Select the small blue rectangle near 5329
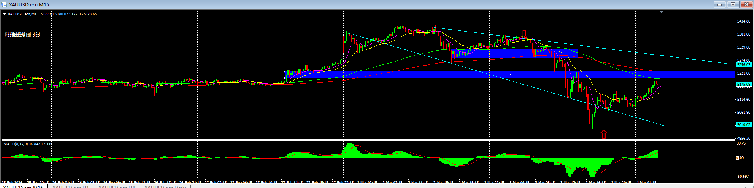Image resolution: width=754 pixels, height=188 pixels. pos(556,53)
